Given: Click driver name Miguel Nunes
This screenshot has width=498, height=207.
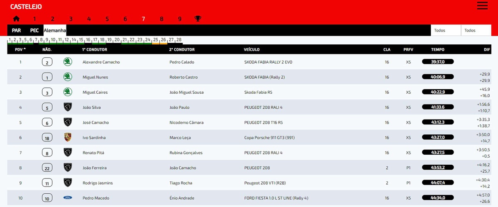Looking at the screenshot, I should (x=95, y=77).
